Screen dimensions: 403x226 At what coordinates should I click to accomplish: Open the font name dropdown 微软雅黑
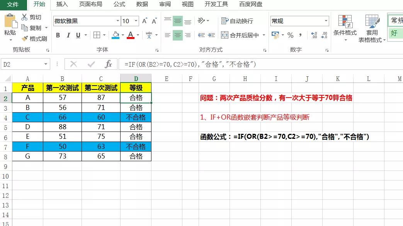pyautogui.click(x=118, y=21)
